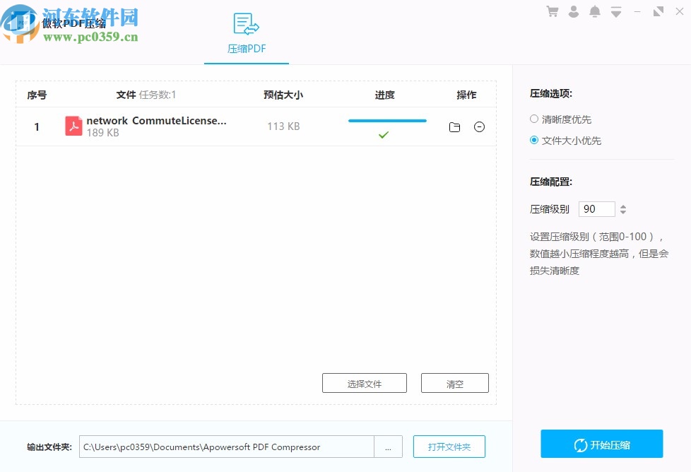Open folder location for network CommuteLicense file
This screenshot has width=691, height=472.
point(454,126)
